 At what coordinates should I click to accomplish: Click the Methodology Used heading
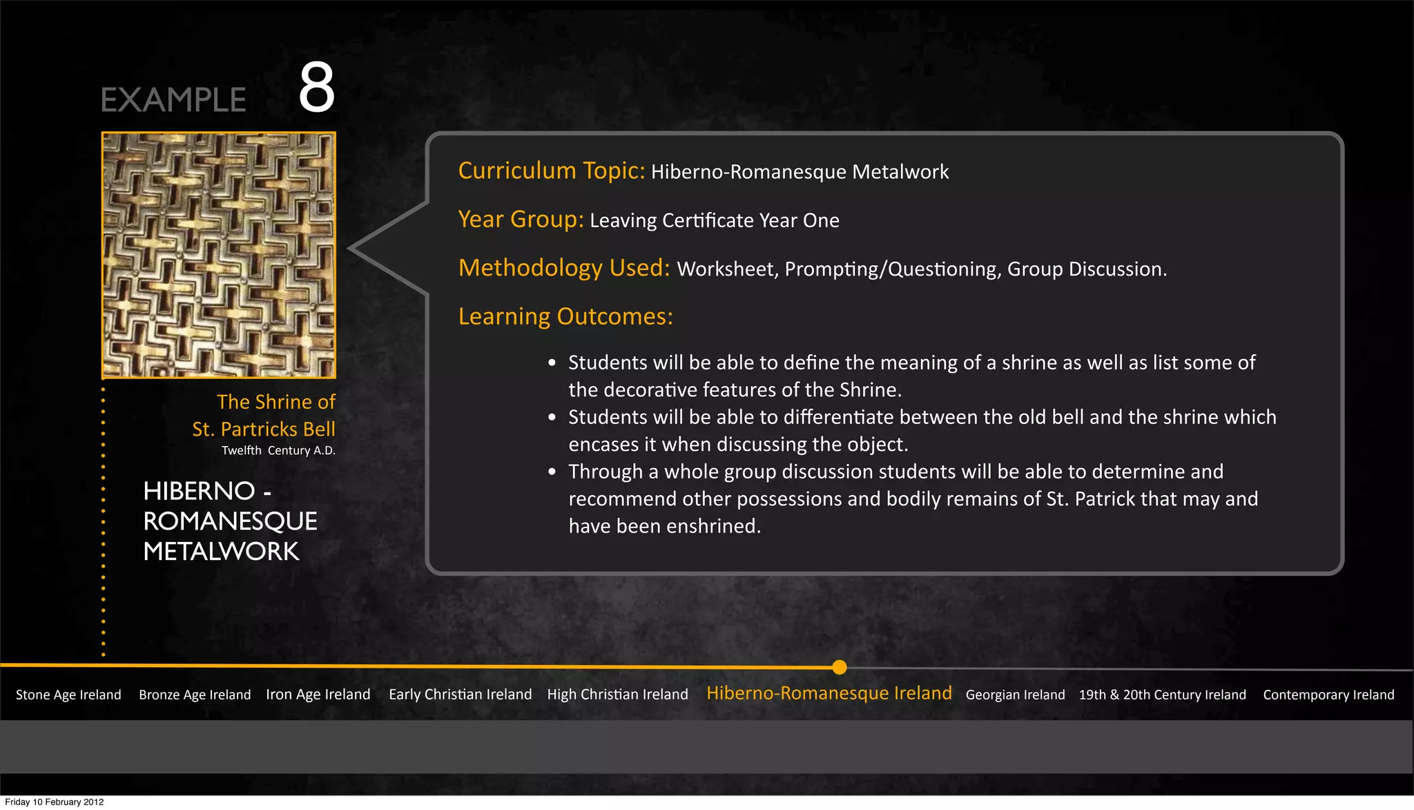(563, 268)
